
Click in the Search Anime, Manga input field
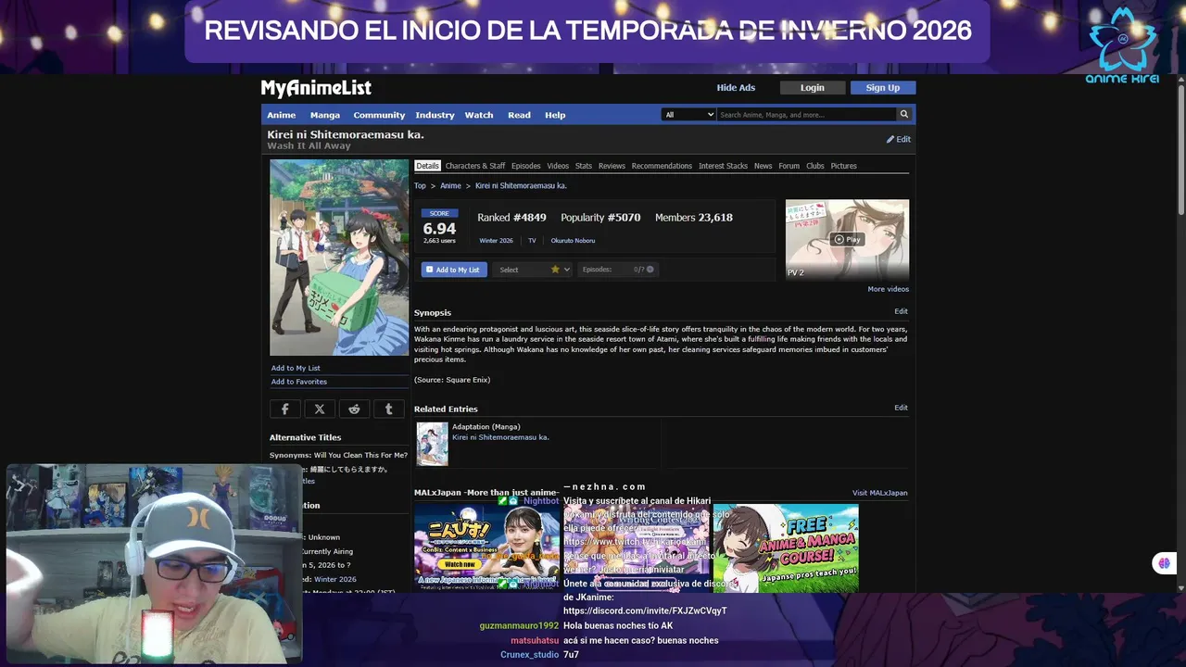pyautogui.click(x=806, y=115)
